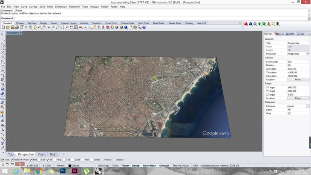Click the camera Location Place button
The height and width of the screenshot is (175, 311).
[298, 79]
